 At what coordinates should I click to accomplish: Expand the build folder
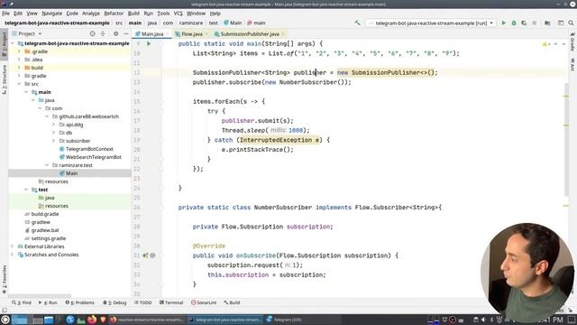coord(20,68)
